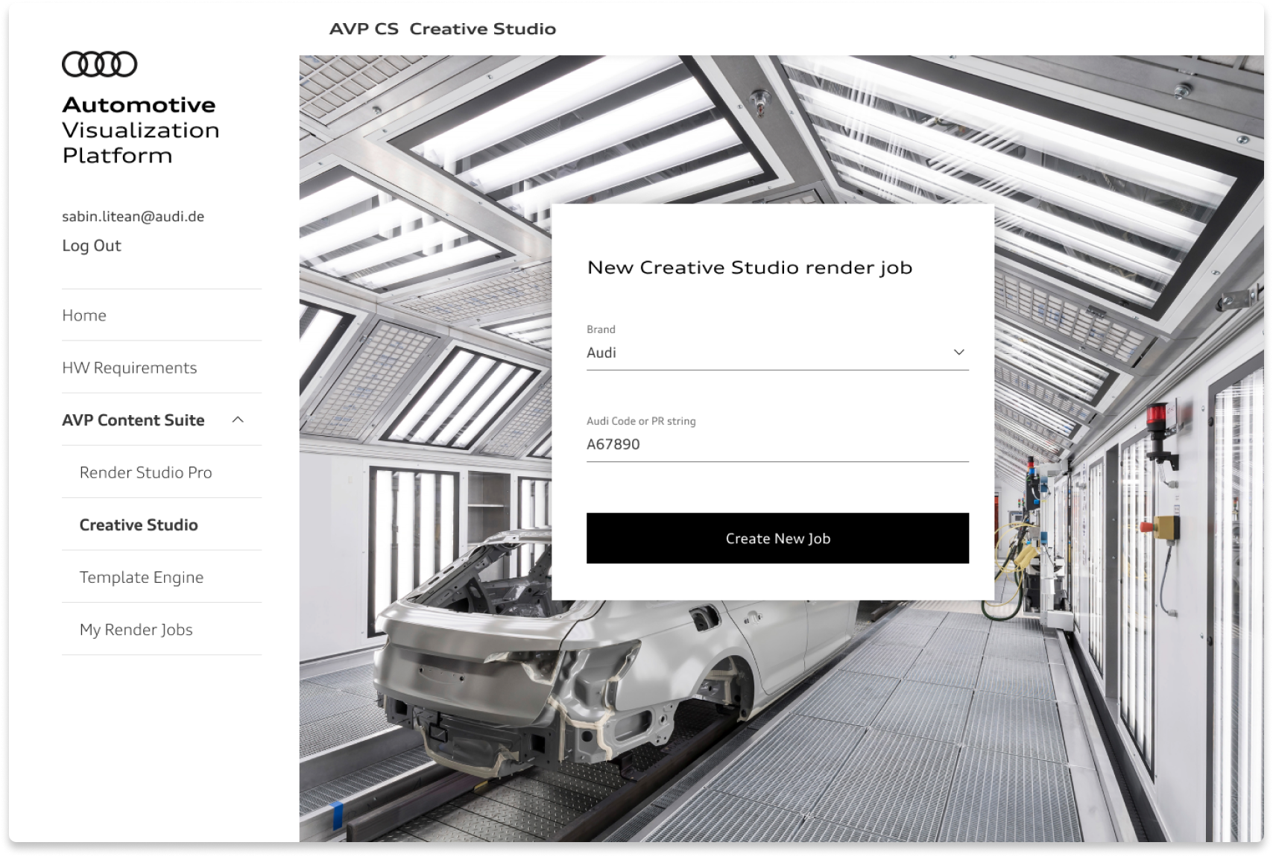Open Render Studio Pro
Image resolution: width=1273 pixels, height=857 pixels.
[x=146, y=472]
